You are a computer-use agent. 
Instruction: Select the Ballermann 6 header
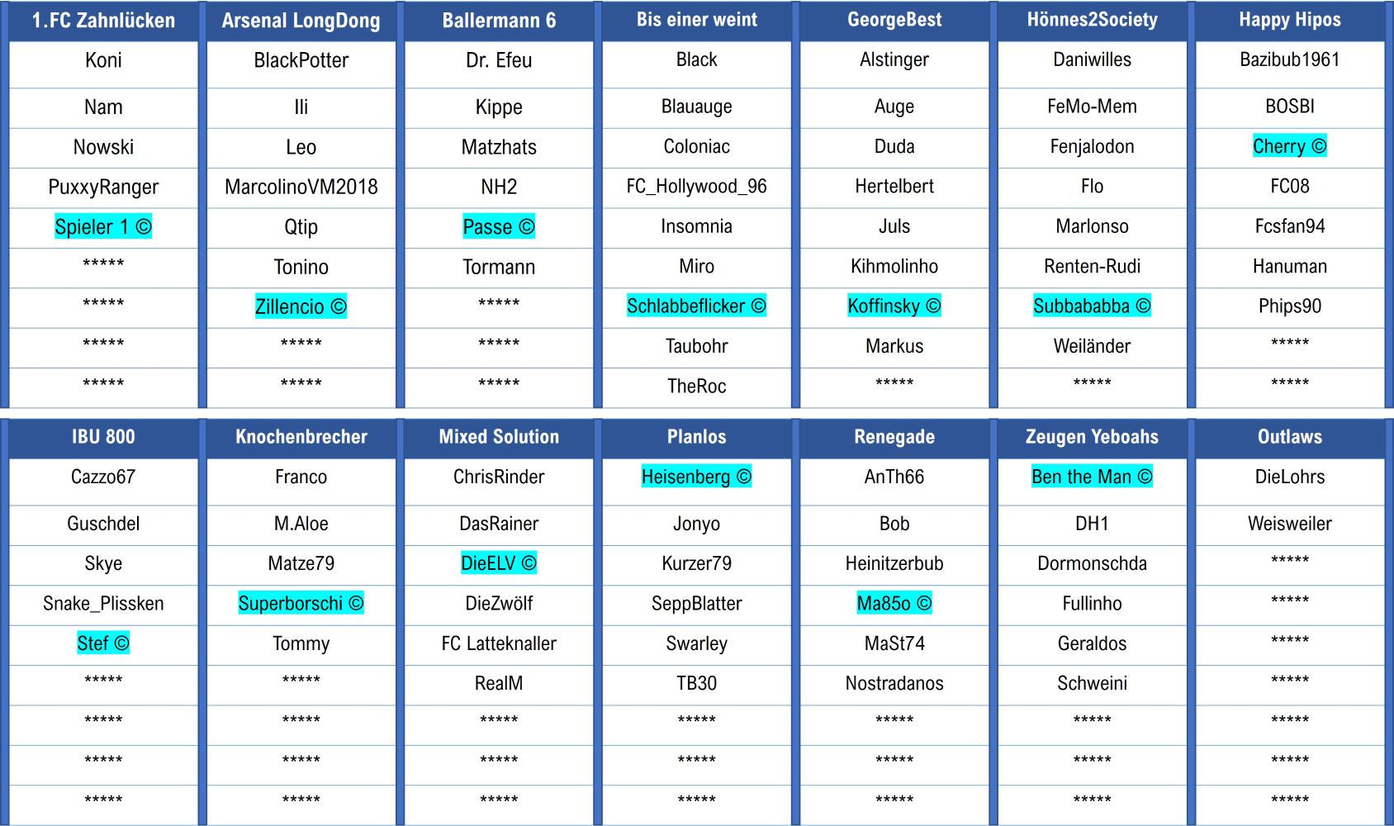click(x=499, y=21)
